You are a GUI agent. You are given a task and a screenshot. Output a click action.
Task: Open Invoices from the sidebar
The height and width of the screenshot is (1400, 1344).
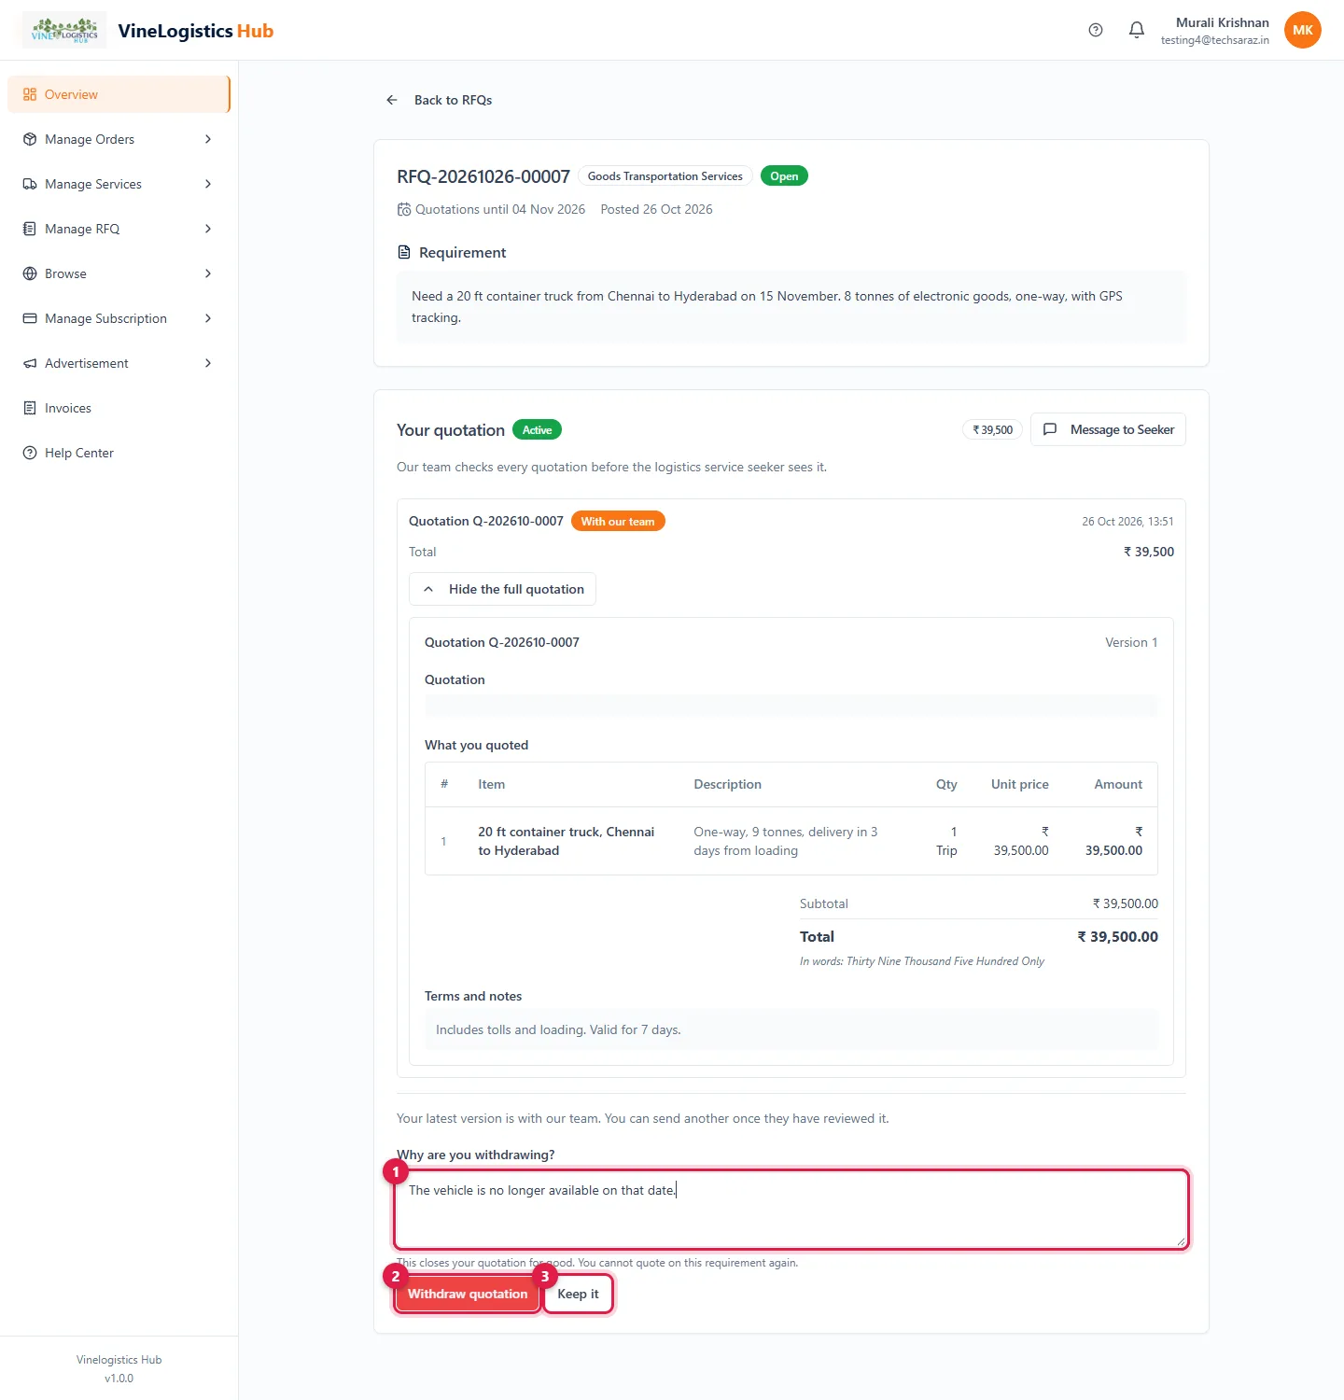[x=119, y=408]
